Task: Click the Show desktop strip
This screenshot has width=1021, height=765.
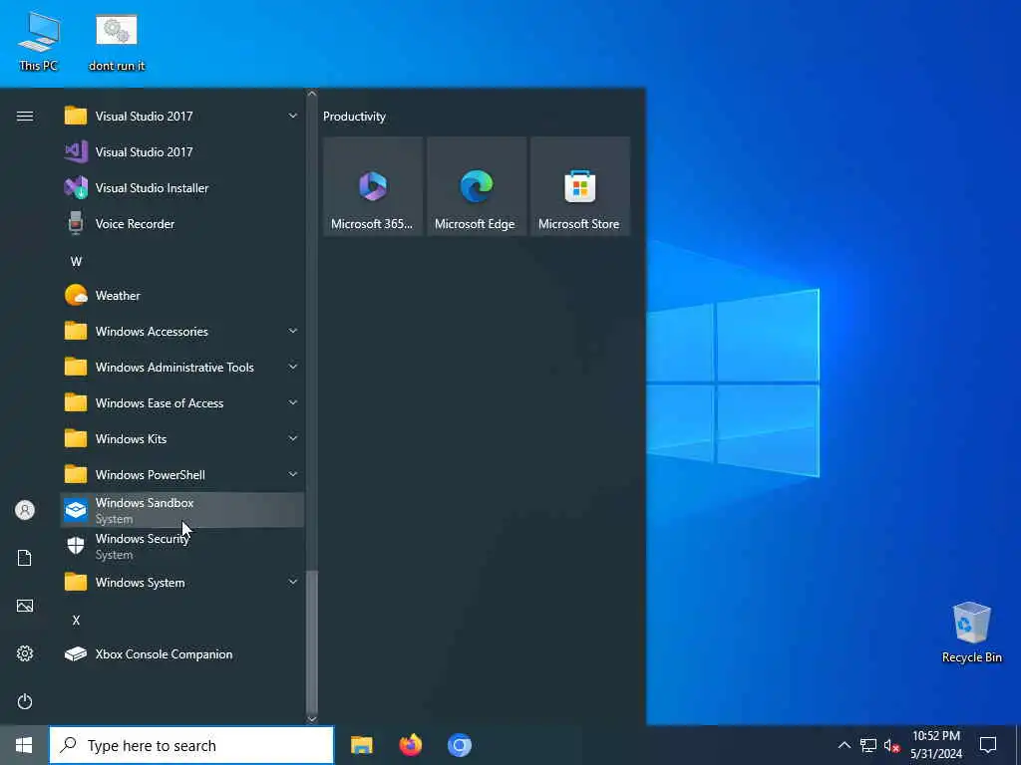Action: [x=1018, y=745]
